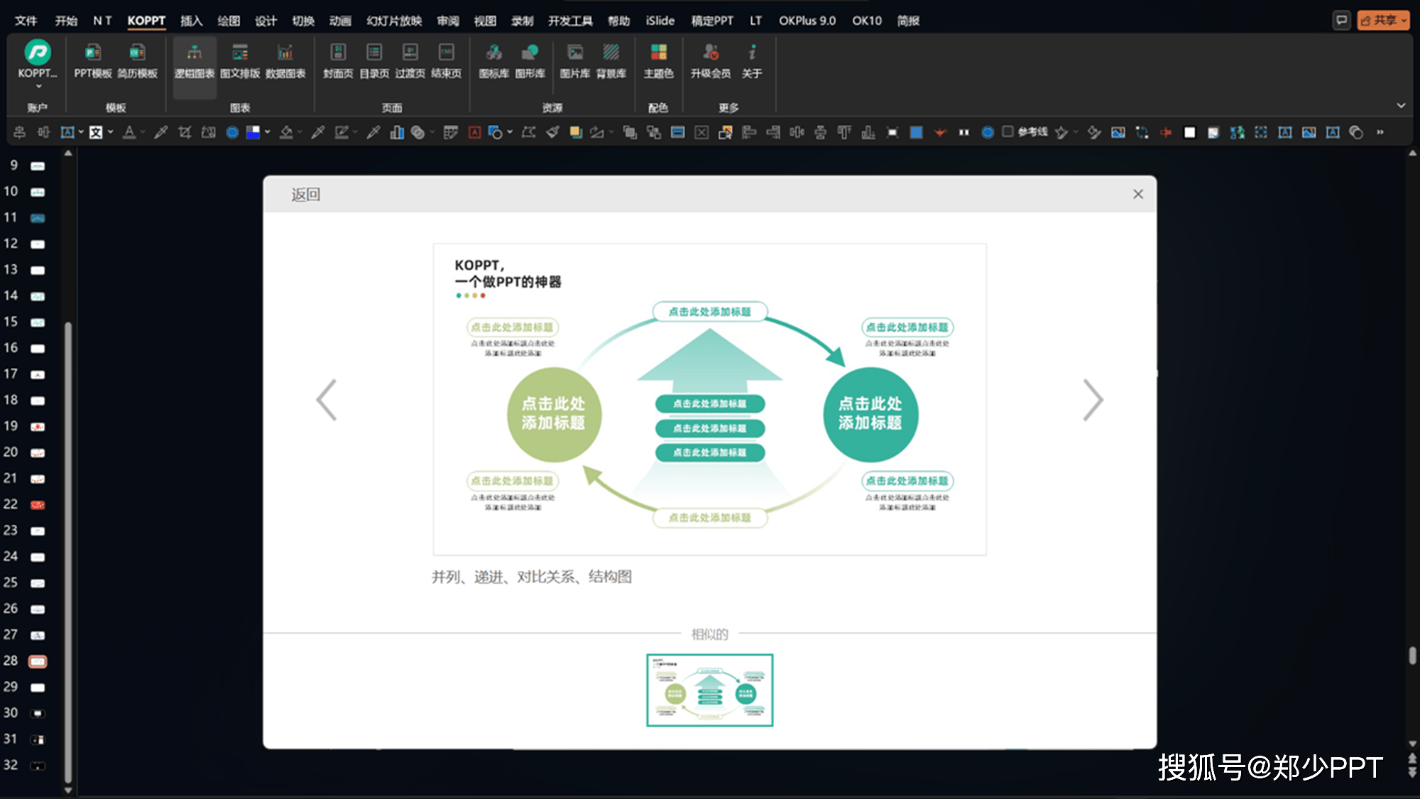Open the 图文排版 layout gallery
The image size is (1420, 799).
[240, 61]
